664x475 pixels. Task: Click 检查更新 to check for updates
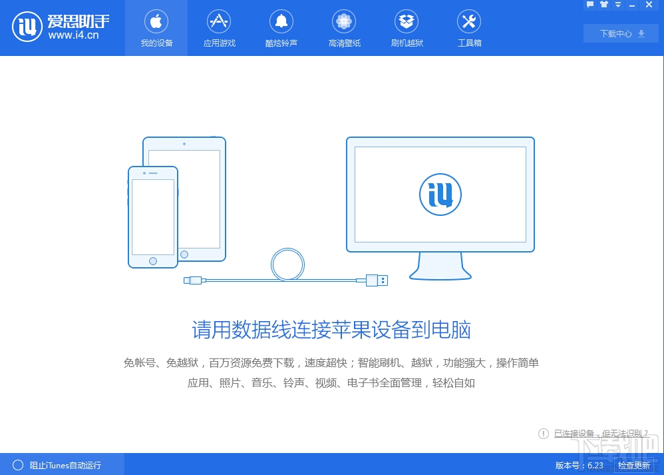[x=634, y=465]
